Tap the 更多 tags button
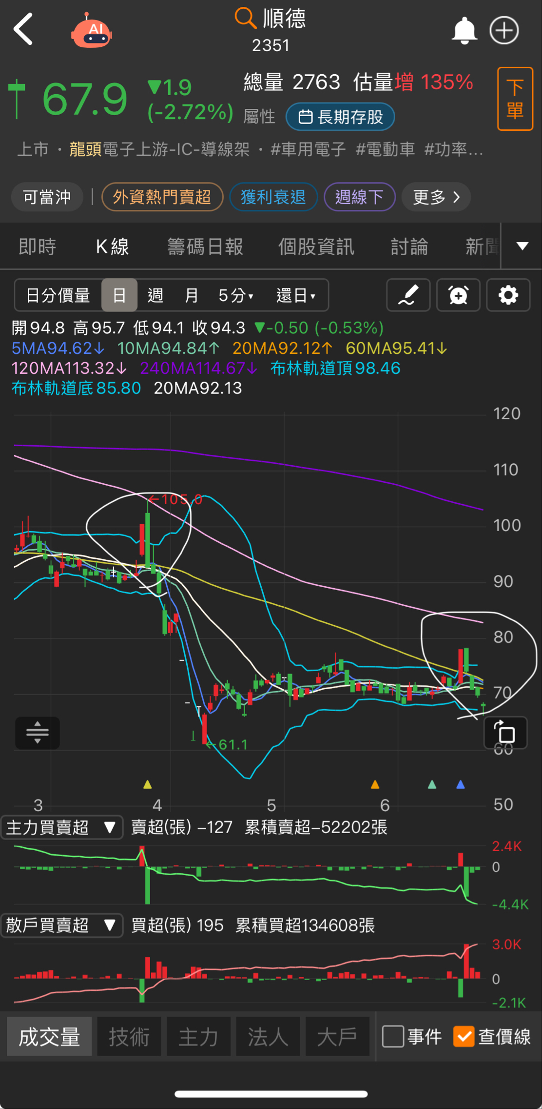The image size is (542, 1109). [436, 197]
